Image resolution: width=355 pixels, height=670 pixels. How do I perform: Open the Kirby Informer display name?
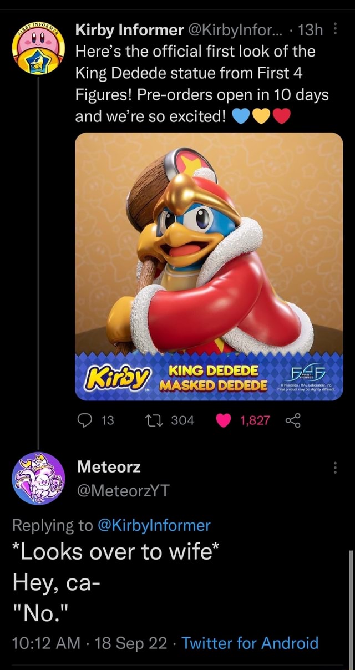[x=129, y=29]
